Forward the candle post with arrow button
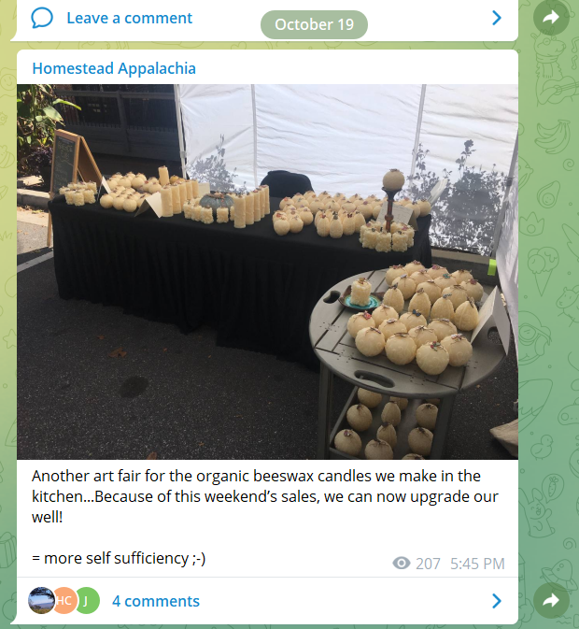Screen dimensions: 579x629 click(x=551, y=601)
